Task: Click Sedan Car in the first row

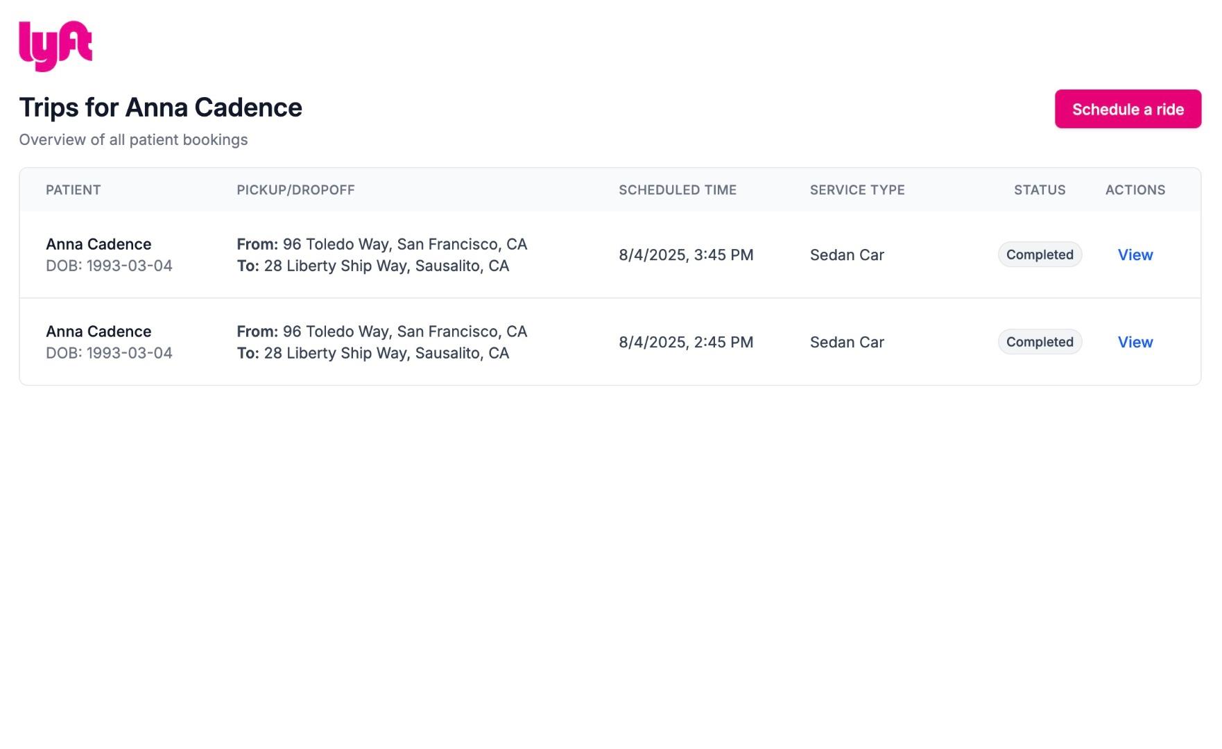Action: [x=846, y=255]
